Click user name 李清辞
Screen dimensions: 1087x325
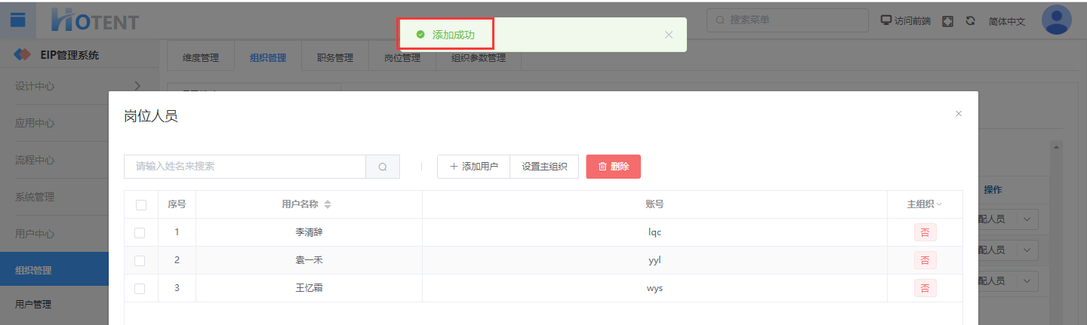(x=309, y=232)
